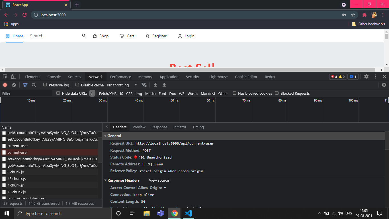Screen dimensions: 389x219
Task: Go to the Register page
Action: (x=156, y=36)
